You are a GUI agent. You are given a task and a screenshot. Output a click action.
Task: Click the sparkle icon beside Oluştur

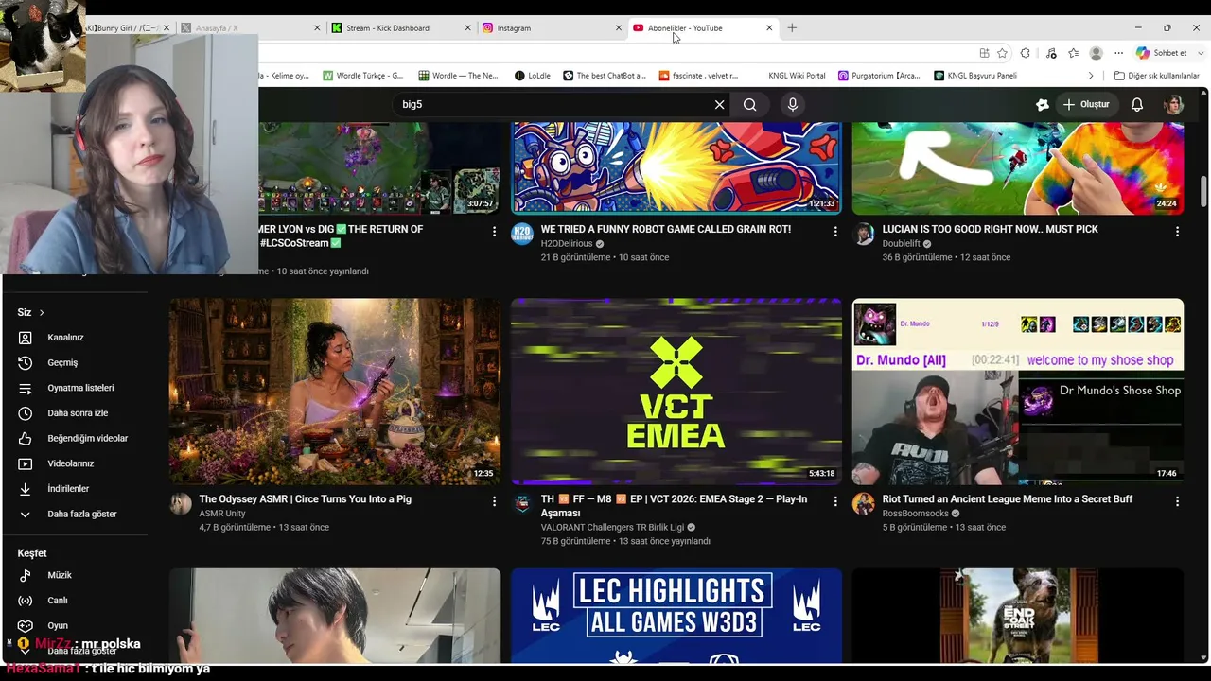point(1043,105)
